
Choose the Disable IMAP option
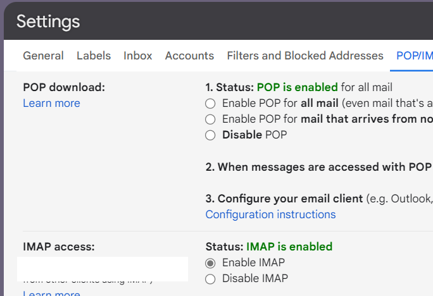tap(210, 278)
